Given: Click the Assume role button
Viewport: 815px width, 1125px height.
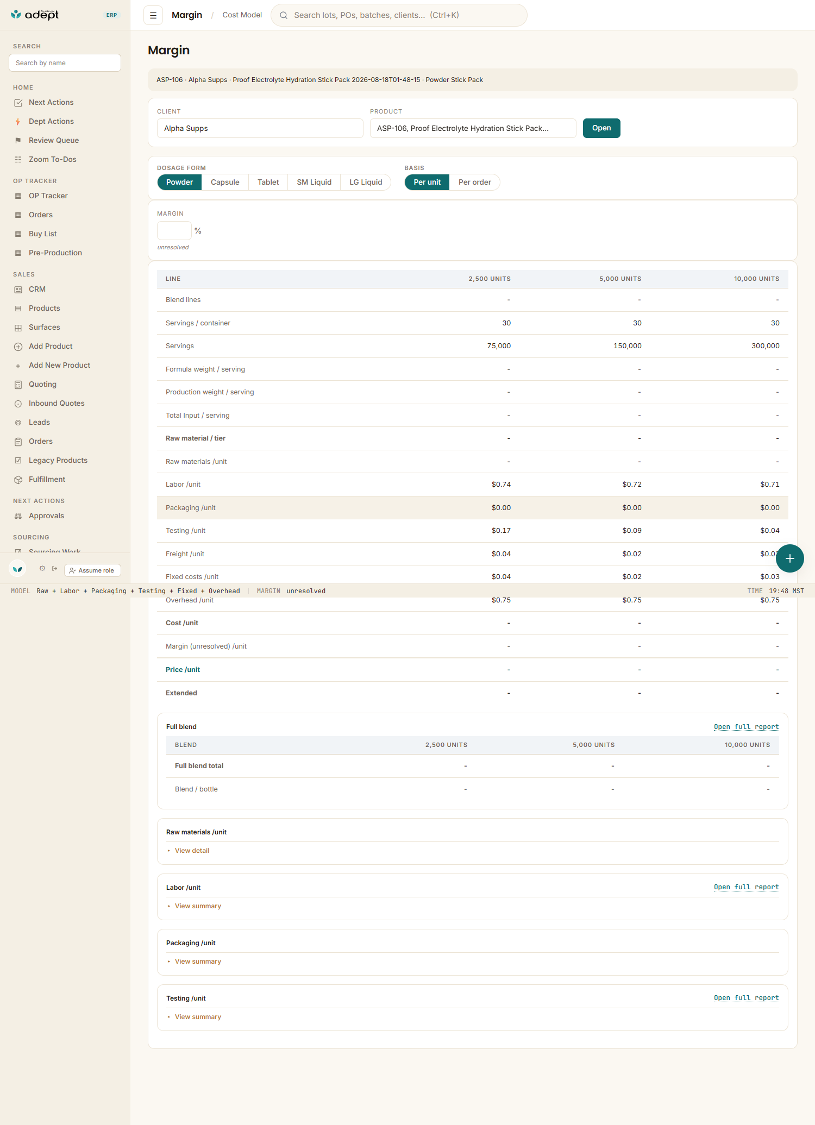Looking at the screenshot, I should pyautogui.click(x=92, y=570).
